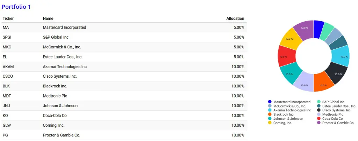Select the red Coca-Cola donut slice
The height and width of the screenshot is (141, 358).
[x=287, y=56]
